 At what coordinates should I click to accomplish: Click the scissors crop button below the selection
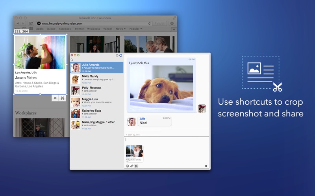point(62,98)
